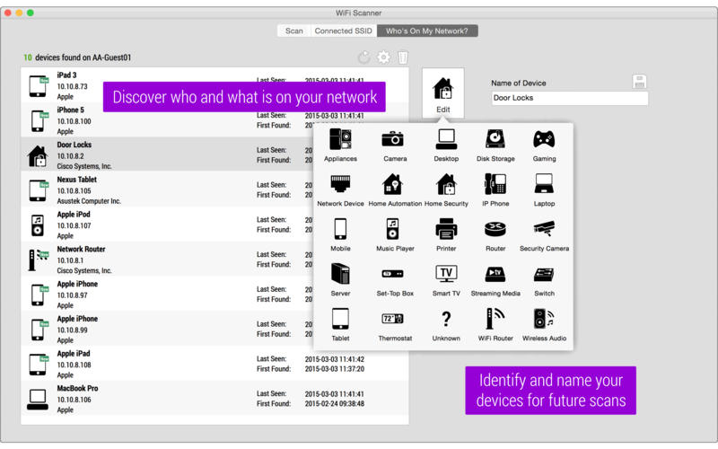Click the Edit device icon button

pyautogui.click(x=442, y=93)
